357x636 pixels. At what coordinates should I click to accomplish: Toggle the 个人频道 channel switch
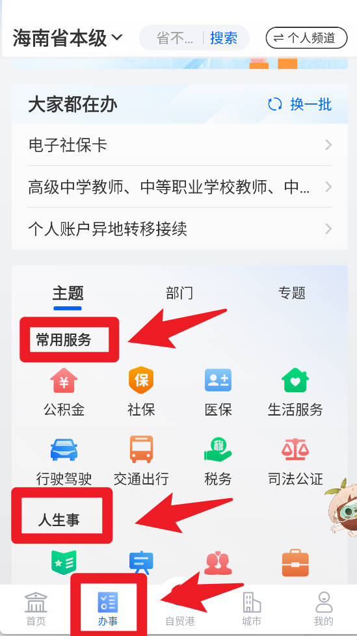point(307,38)
